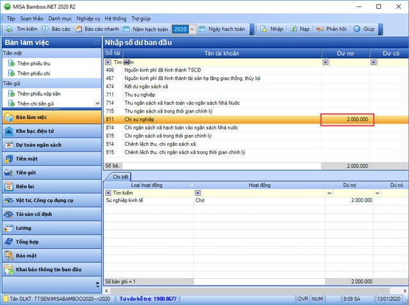The height and width of the screenshot is (305, 409).
Task: Click the Dư nợ cell of account 811
Action: [348, 120]
